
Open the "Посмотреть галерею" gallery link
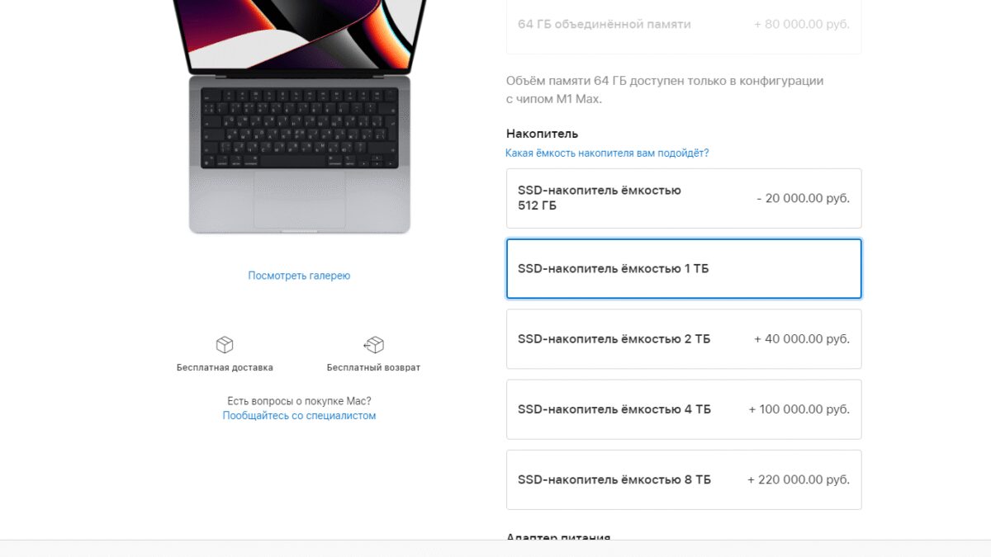[x=299, y=276]
